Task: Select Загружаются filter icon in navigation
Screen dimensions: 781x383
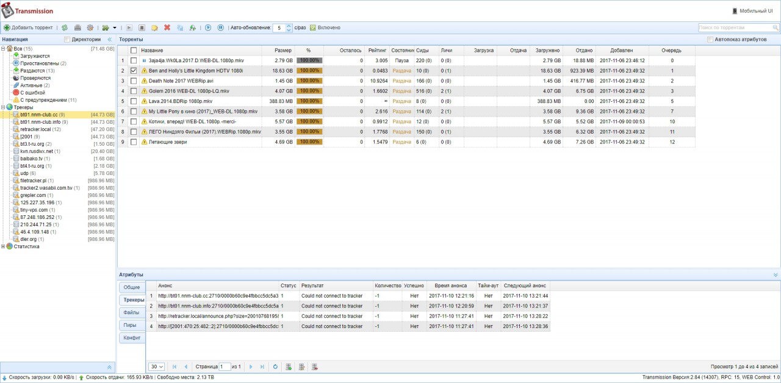Action: (16, 56)
